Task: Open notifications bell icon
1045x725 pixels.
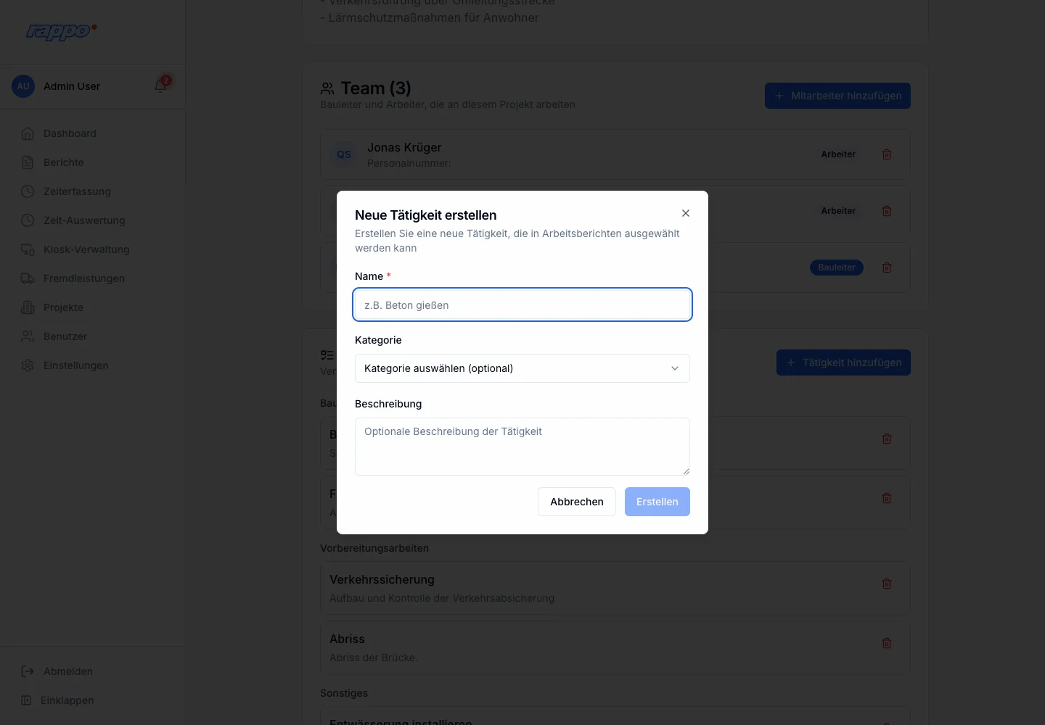Action: click(x=160, y=86)
